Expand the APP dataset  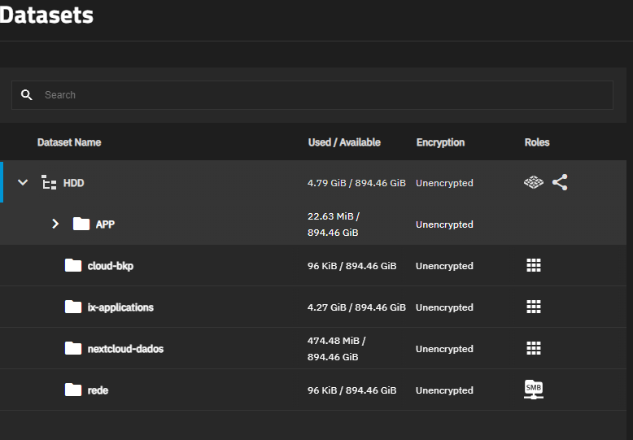click(x=55, y=224)
